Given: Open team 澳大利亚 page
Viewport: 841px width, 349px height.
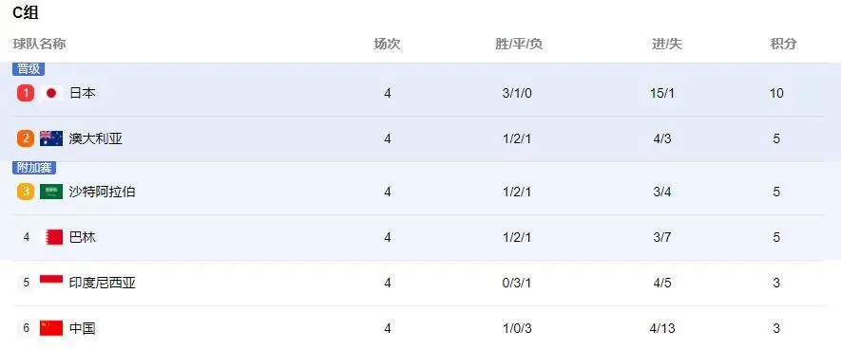Looking at the screenshot, I should (95, 138).
